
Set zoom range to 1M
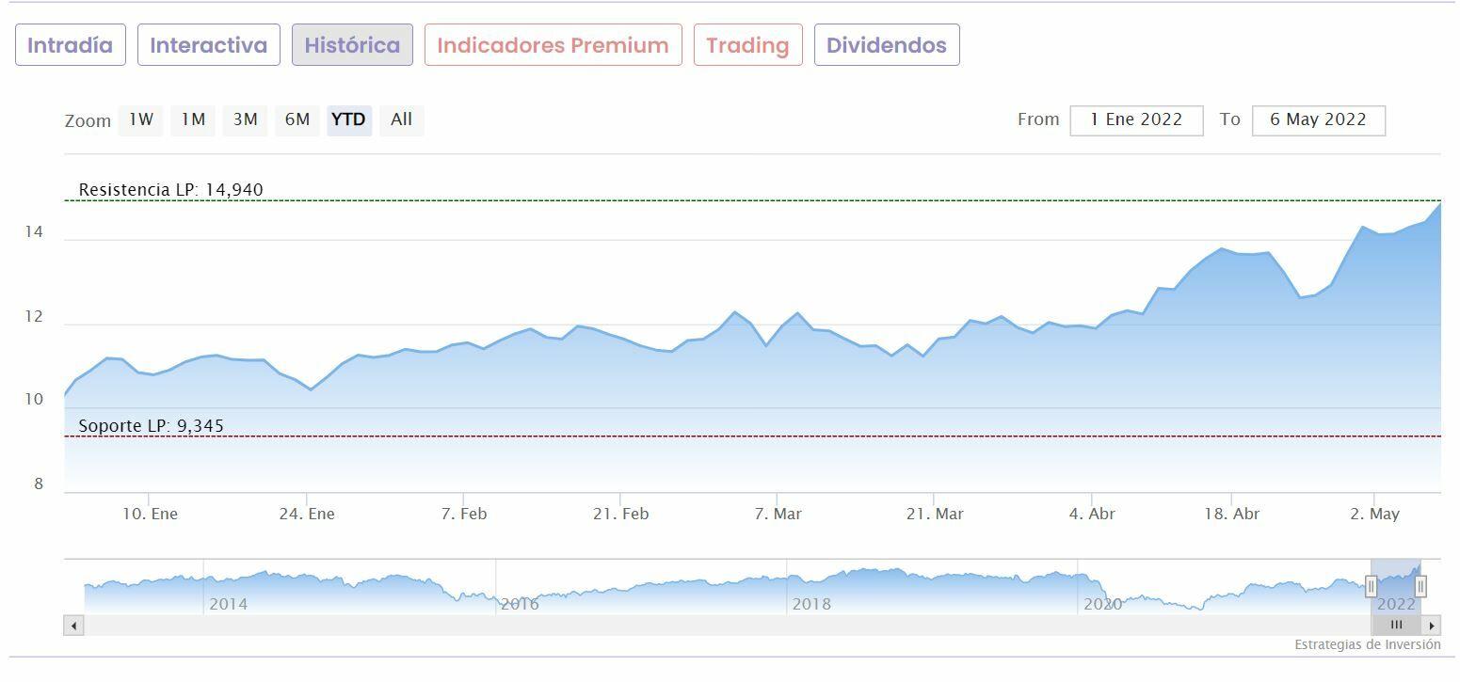pos(193,119)
